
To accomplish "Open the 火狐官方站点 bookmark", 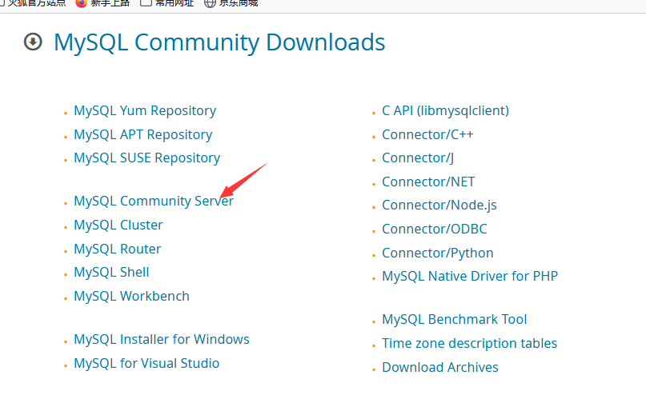I will pyautogui.click(x=33, y=3).
